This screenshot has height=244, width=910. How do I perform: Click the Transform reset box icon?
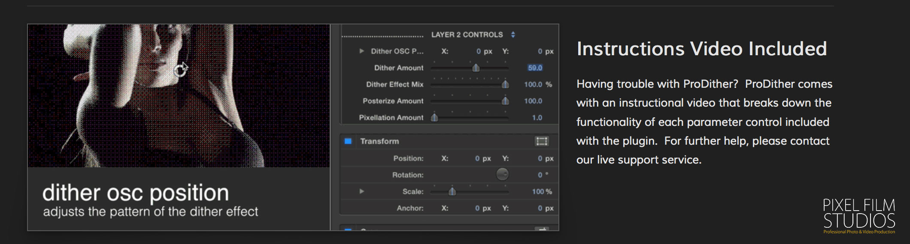[x=542, y=141]
